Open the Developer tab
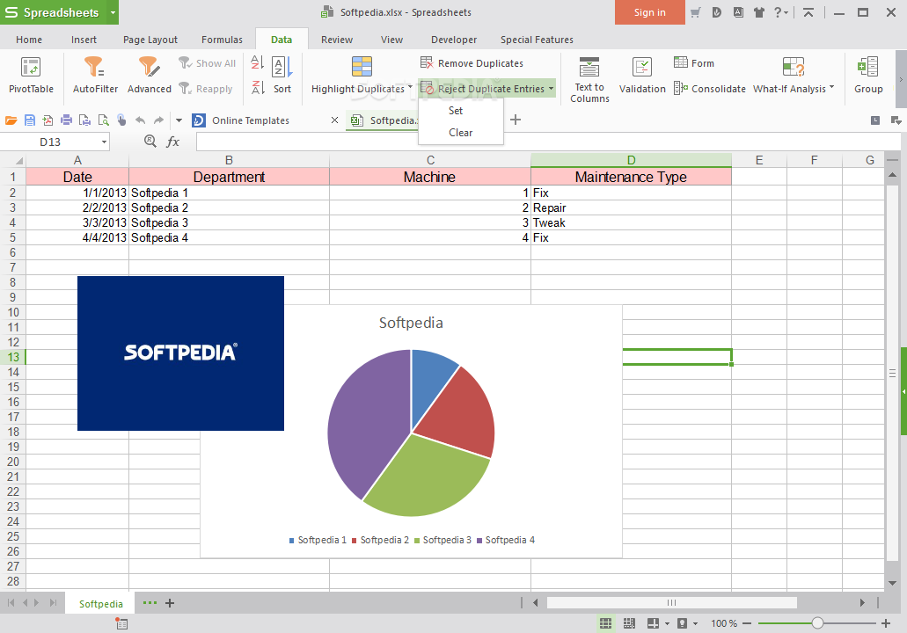907x633 pixels. coord(454,40)
